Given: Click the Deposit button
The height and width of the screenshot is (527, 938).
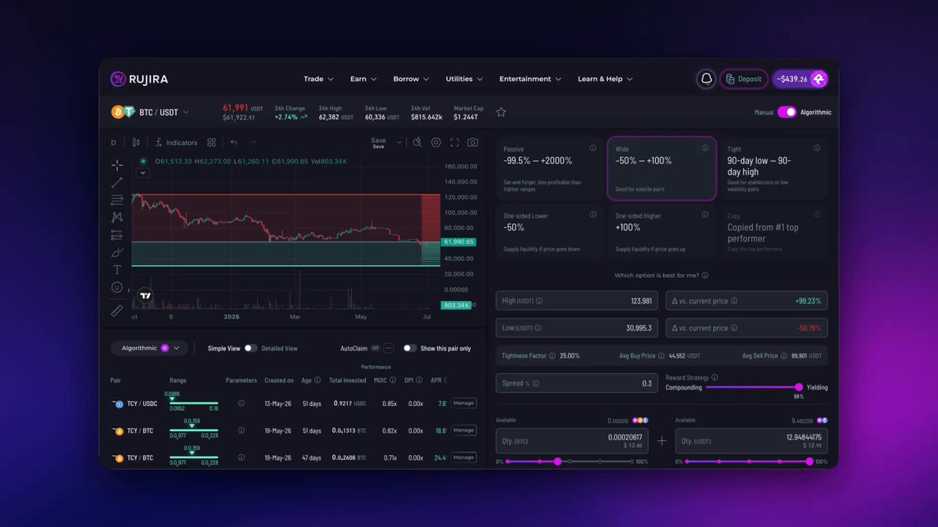Looking at the screenshot, I should (x=743, y=79).
